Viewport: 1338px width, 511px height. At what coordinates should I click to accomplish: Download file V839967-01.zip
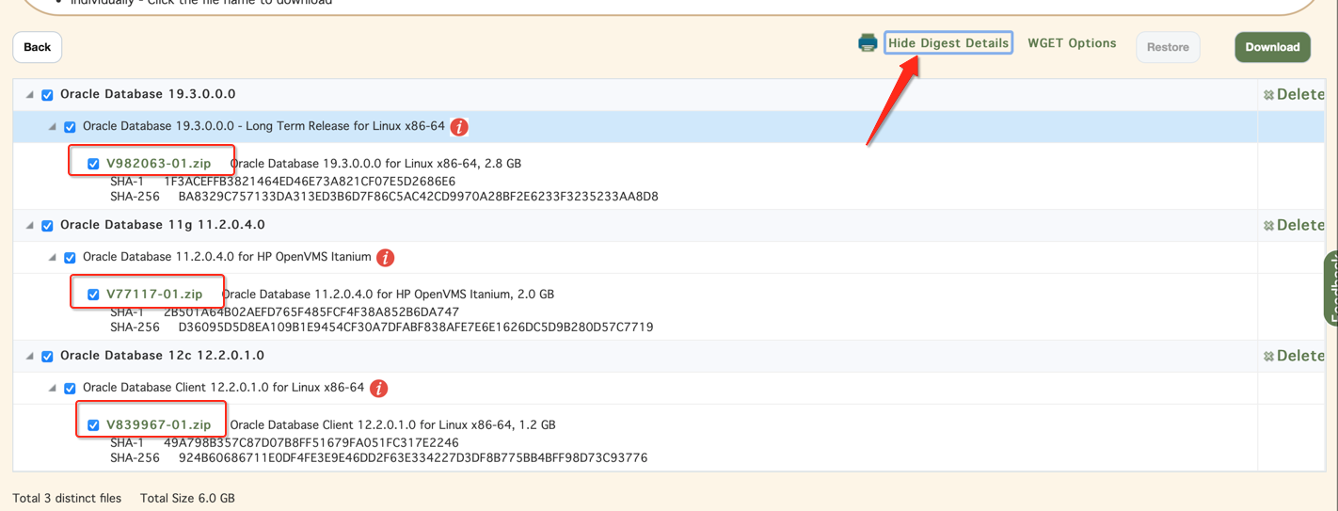coord(158,425)
